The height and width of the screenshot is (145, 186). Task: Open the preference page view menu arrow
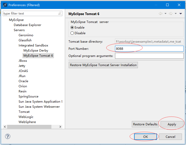tap(181, 14)
